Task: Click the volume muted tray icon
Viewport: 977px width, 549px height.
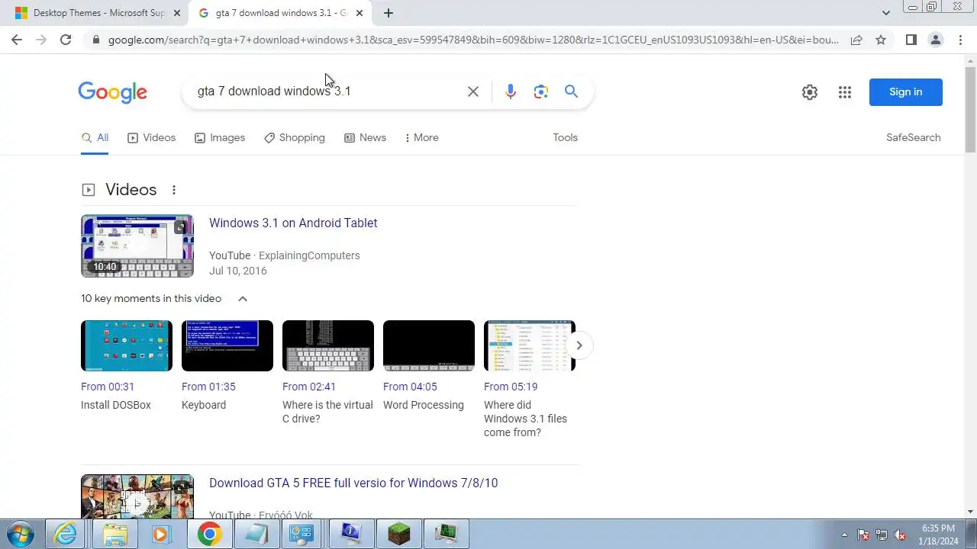Action: 901,535
